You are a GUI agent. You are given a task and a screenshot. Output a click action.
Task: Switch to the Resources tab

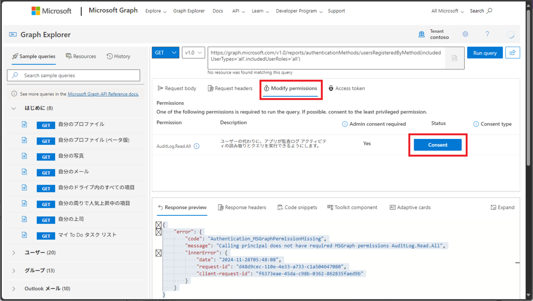81,56
